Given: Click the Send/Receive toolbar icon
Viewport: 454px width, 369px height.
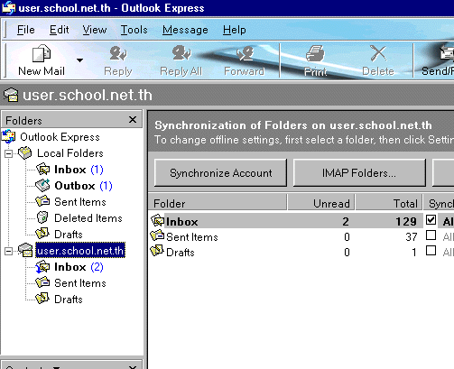Looking at the screenshot, I should tap(446, 53).
